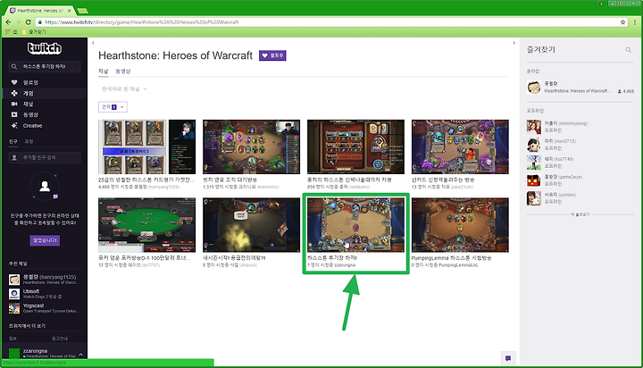Click the Hearthstone browser tab
The width and height of the screenshot is (643, 368).
pos(40,11)
